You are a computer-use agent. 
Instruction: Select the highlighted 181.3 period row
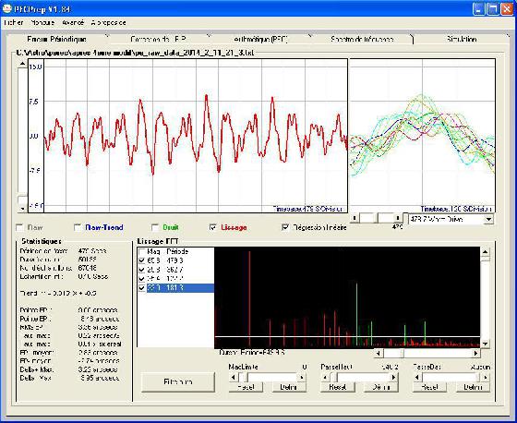pos(175,288)
